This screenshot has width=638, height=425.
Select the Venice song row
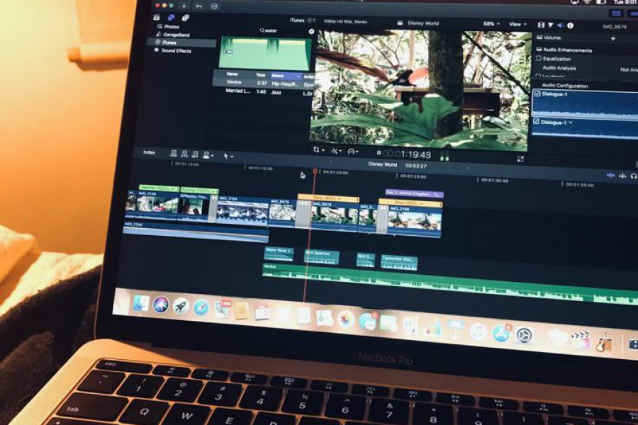(264, 83)
